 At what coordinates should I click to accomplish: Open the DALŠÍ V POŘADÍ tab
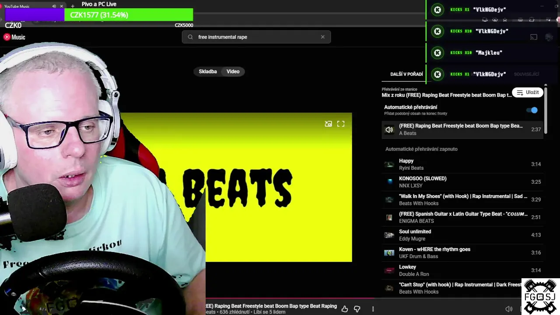[x=406, y=74]
